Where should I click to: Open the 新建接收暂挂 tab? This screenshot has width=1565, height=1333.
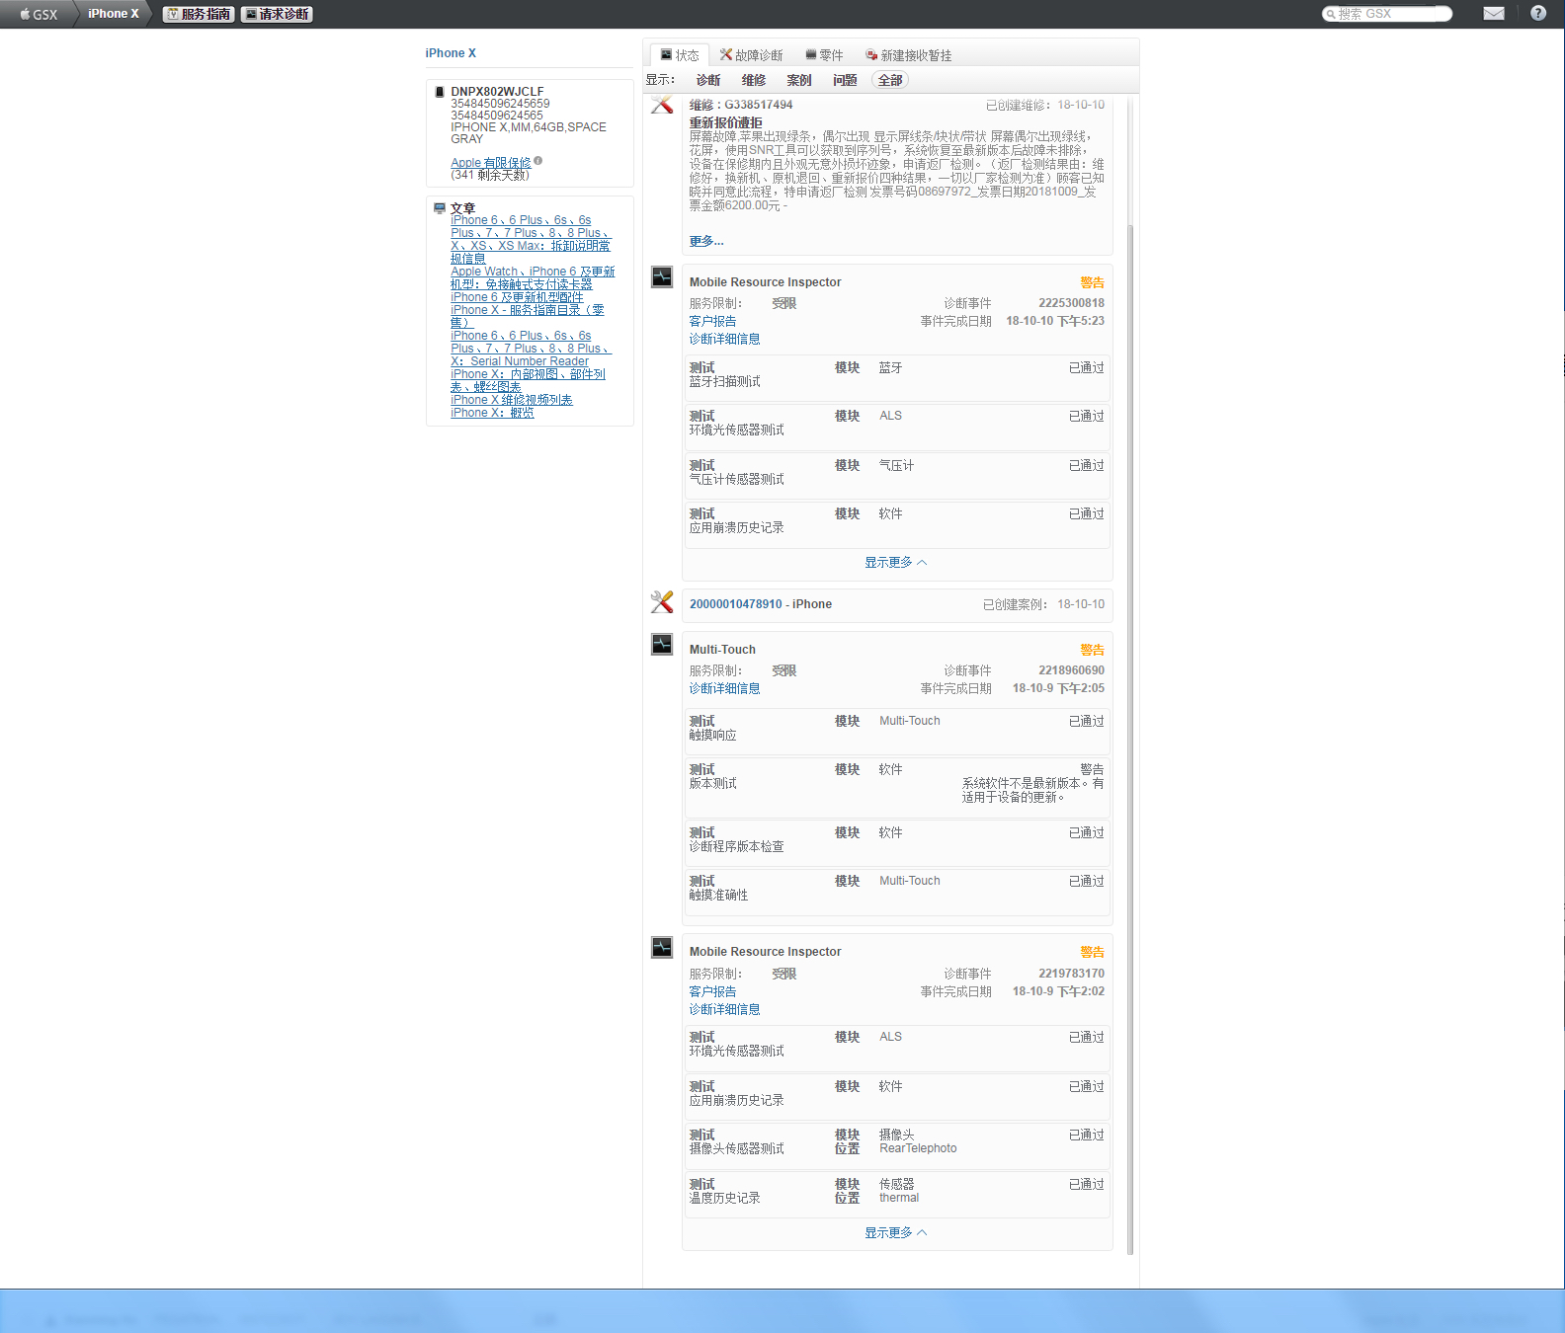point(909,55)
